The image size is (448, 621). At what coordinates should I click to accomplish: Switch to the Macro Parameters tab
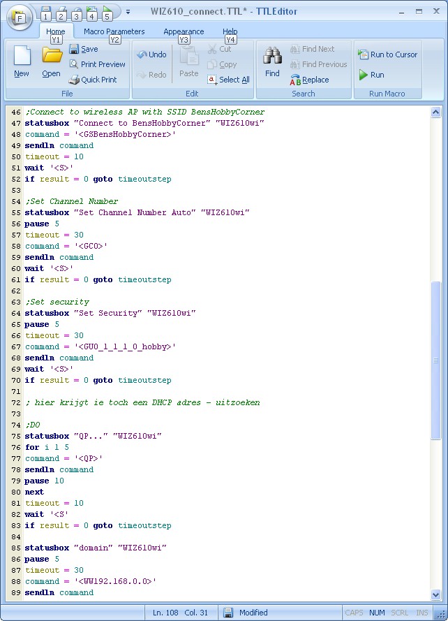point(114,31)
